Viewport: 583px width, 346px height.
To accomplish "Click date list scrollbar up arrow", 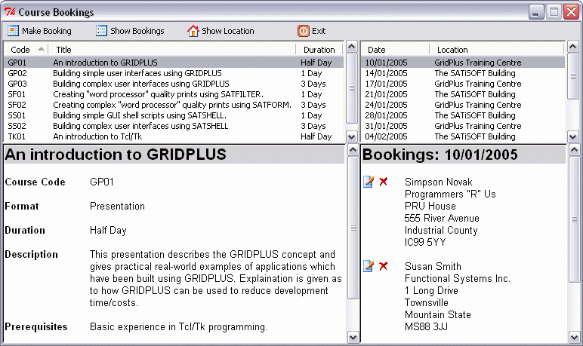I will (573, 47).
